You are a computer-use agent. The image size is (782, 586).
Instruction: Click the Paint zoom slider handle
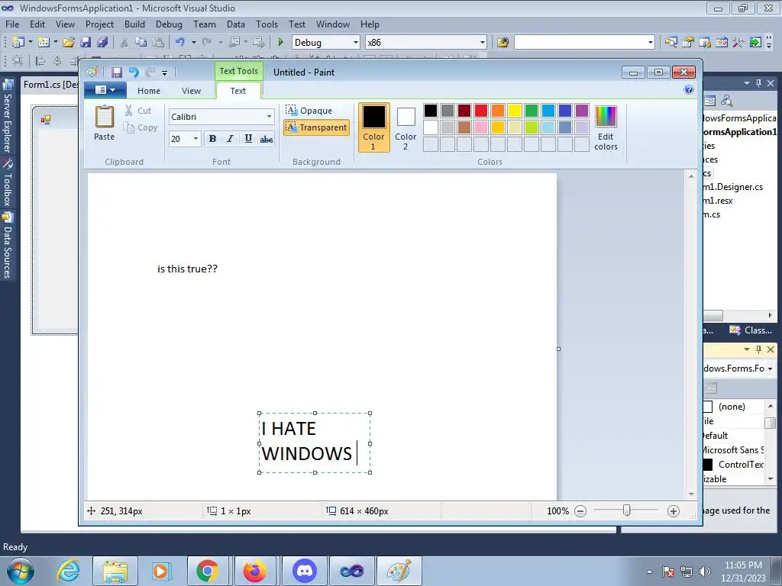coord(627,510)
